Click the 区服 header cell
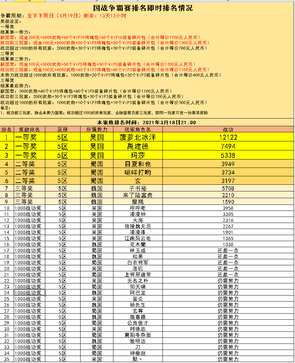Image resolution: width=295 pixels, height=363 pixels. [x=63, y=129]
